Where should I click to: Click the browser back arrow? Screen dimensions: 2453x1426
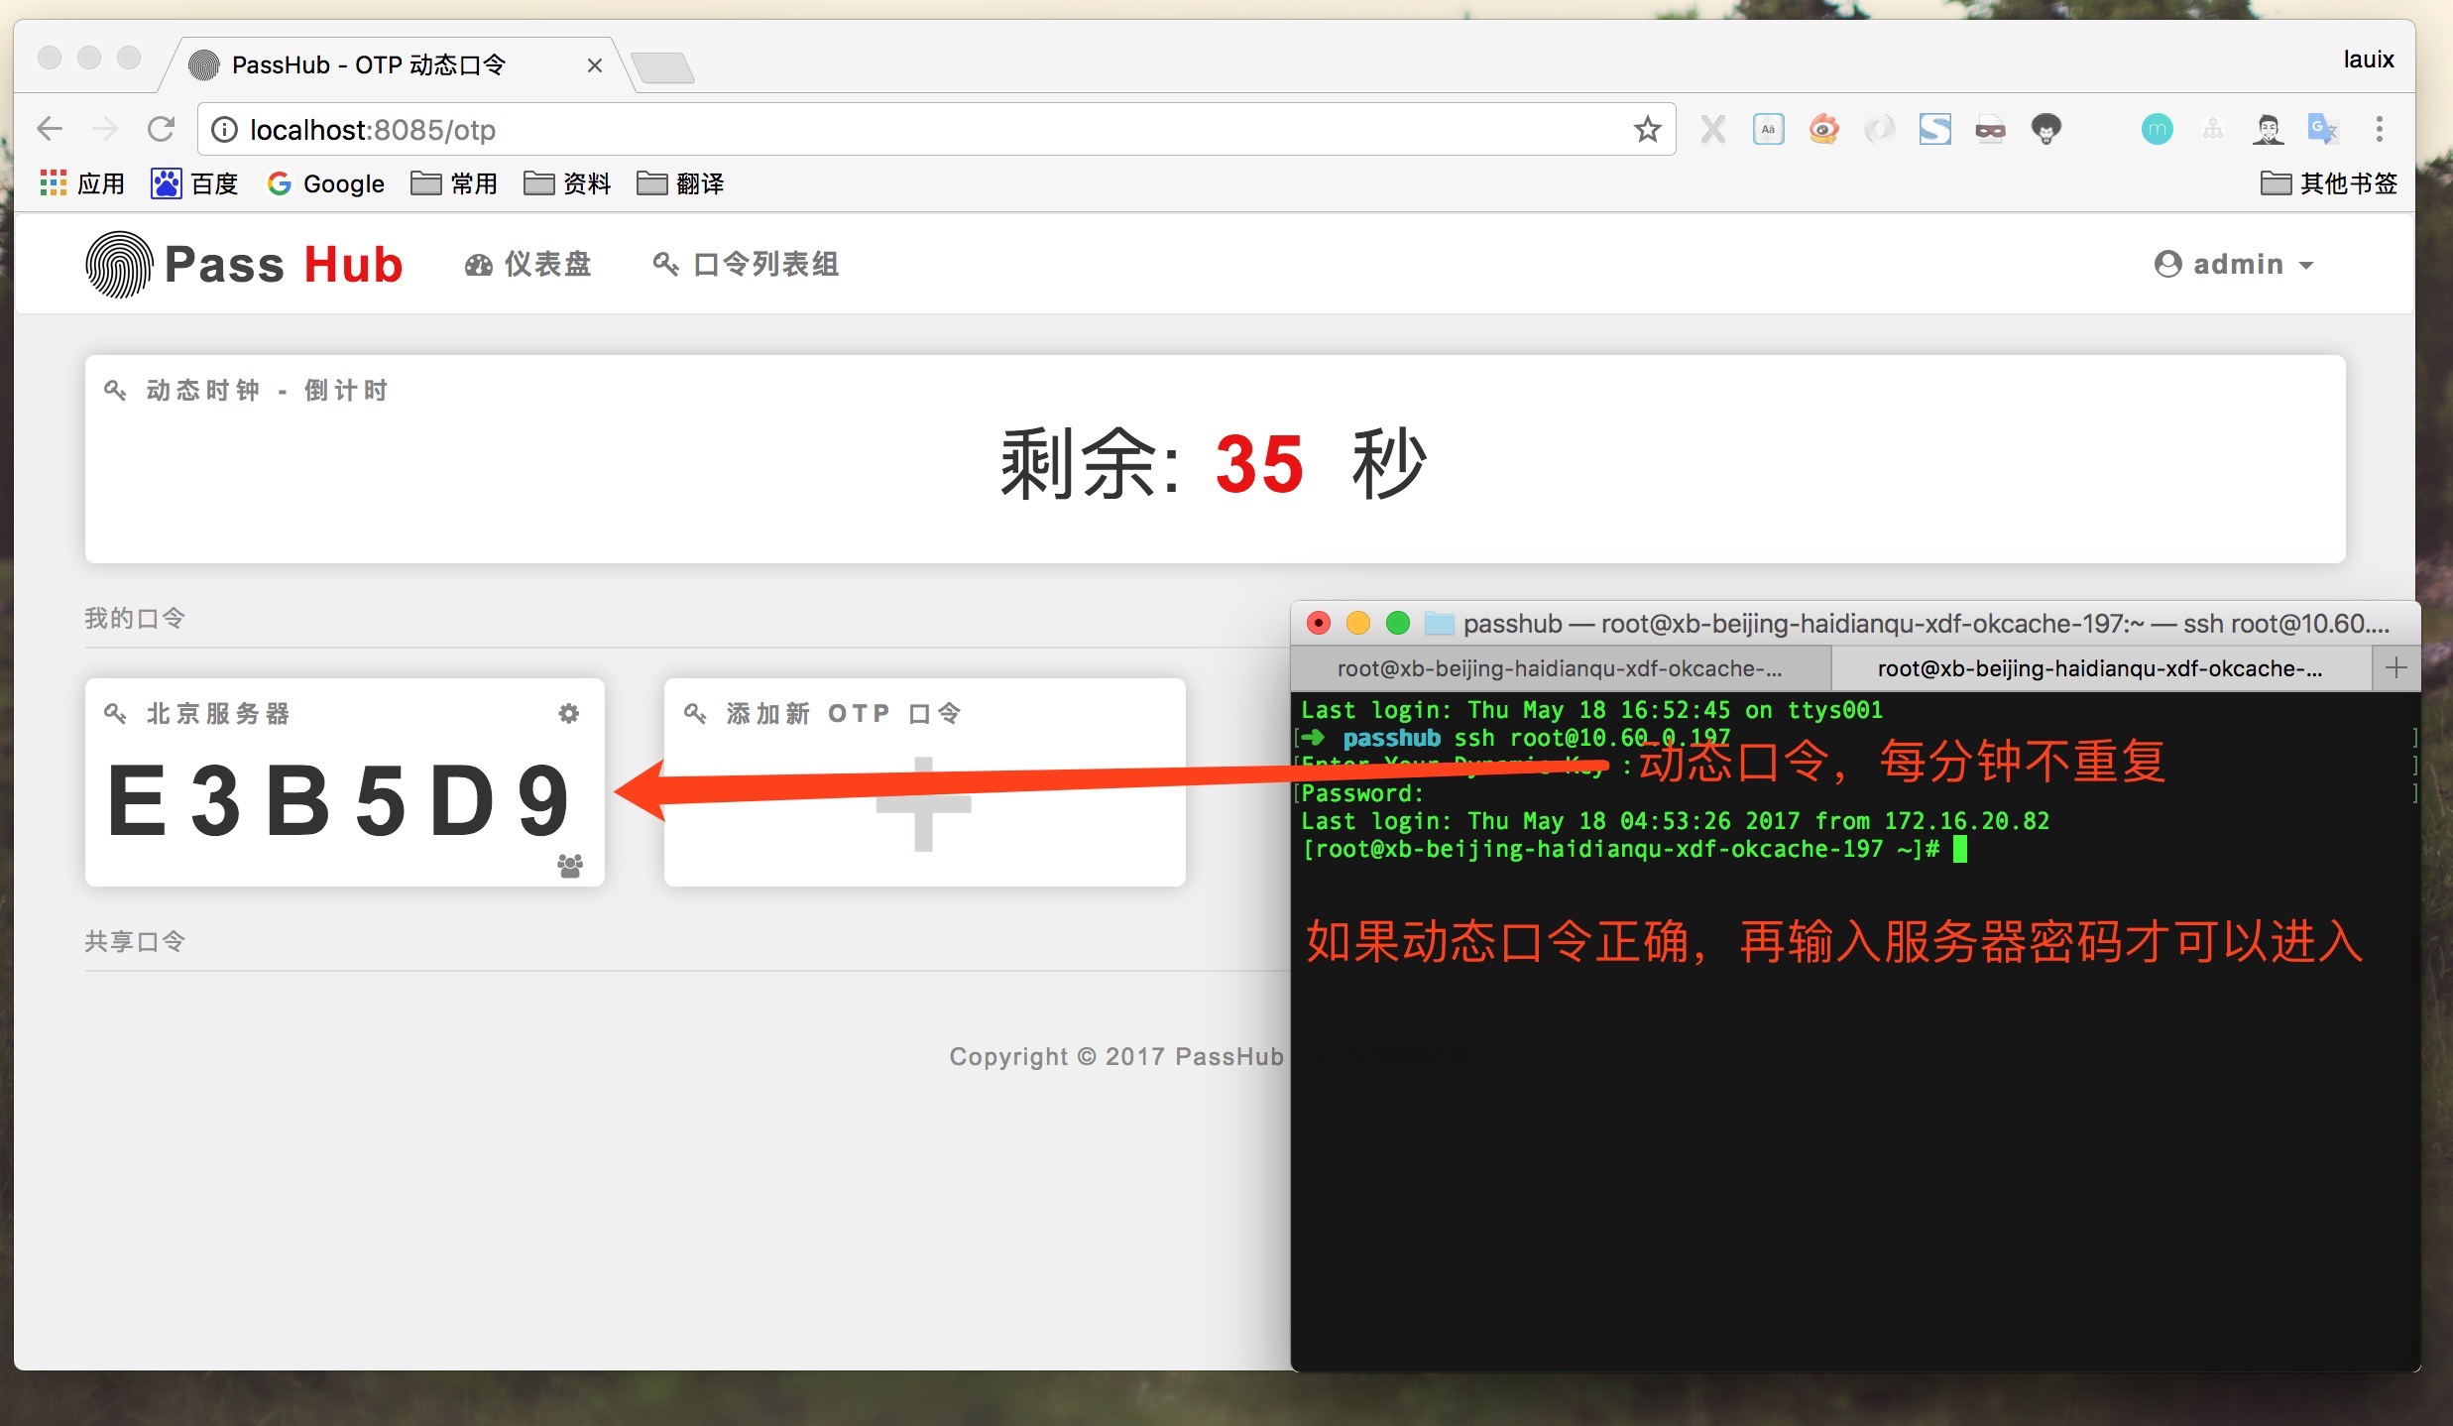pyautogui.click(x=49, y=129)
